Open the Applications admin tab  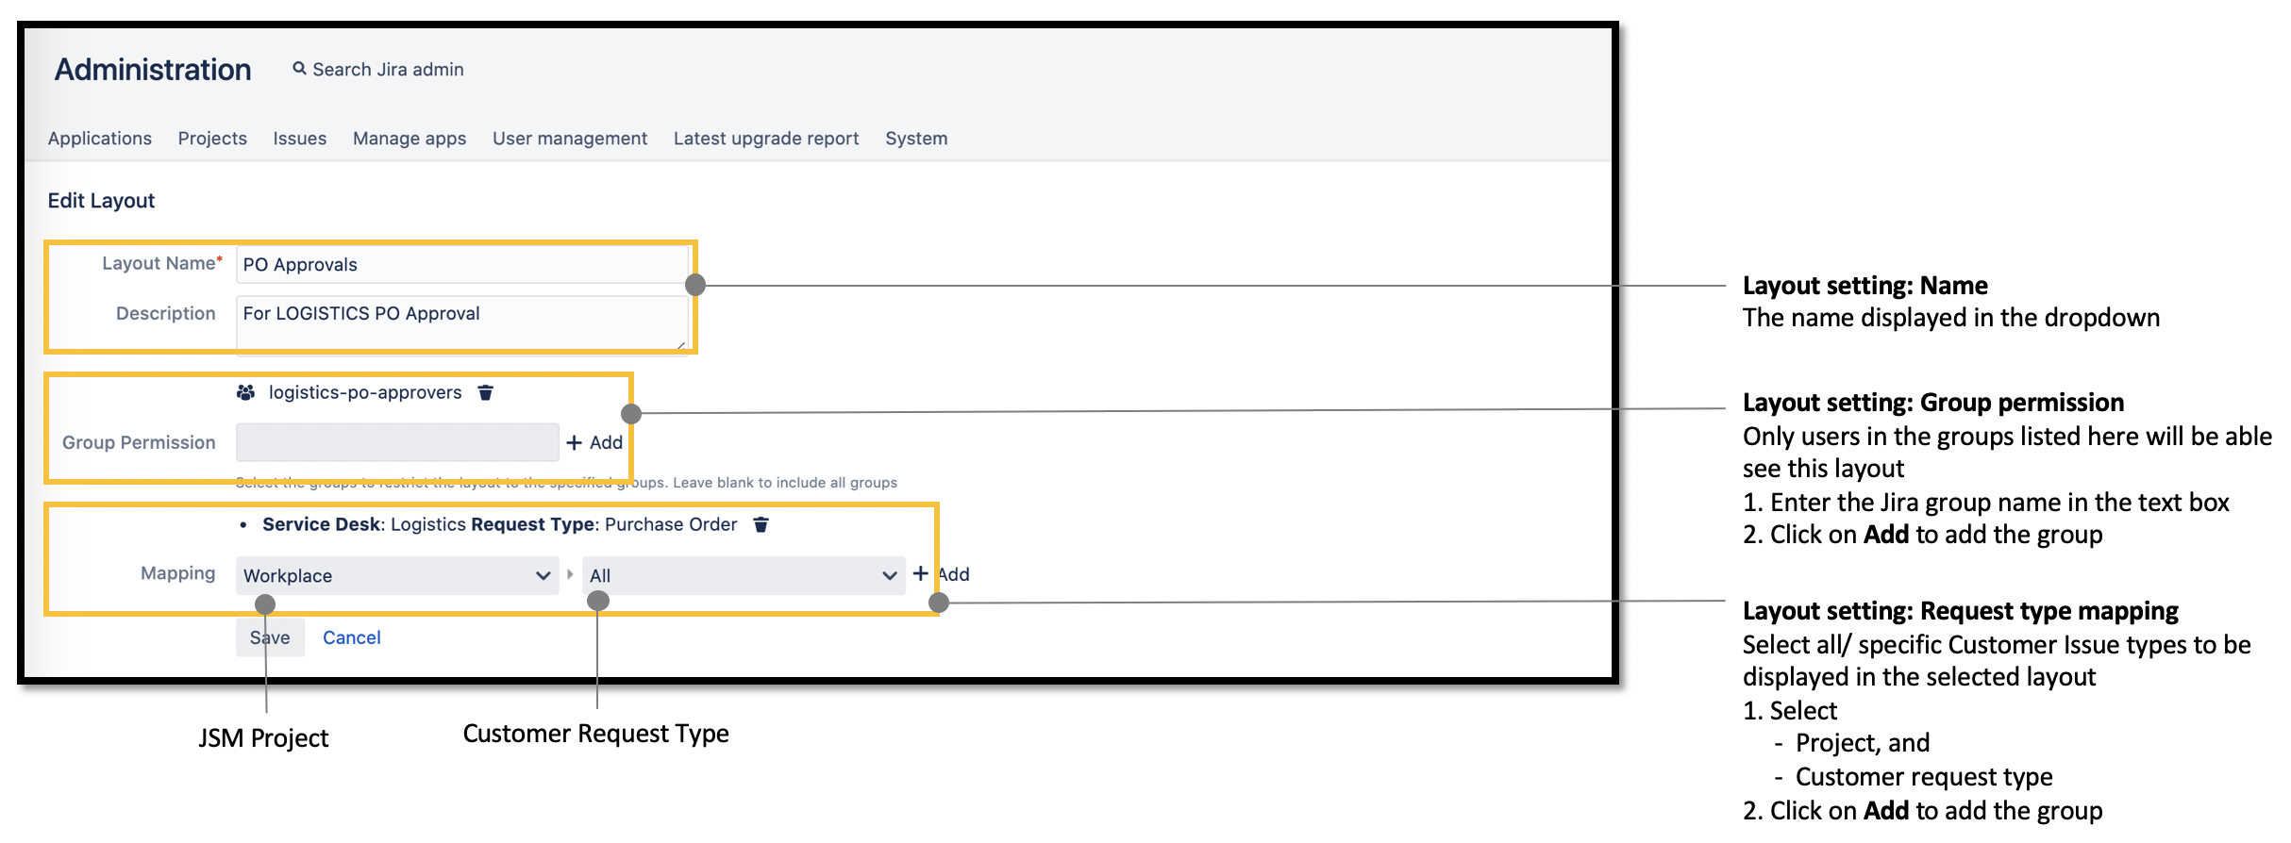(x=100, y=139)
